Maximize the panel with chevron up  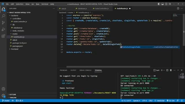(x=178, y=70)
